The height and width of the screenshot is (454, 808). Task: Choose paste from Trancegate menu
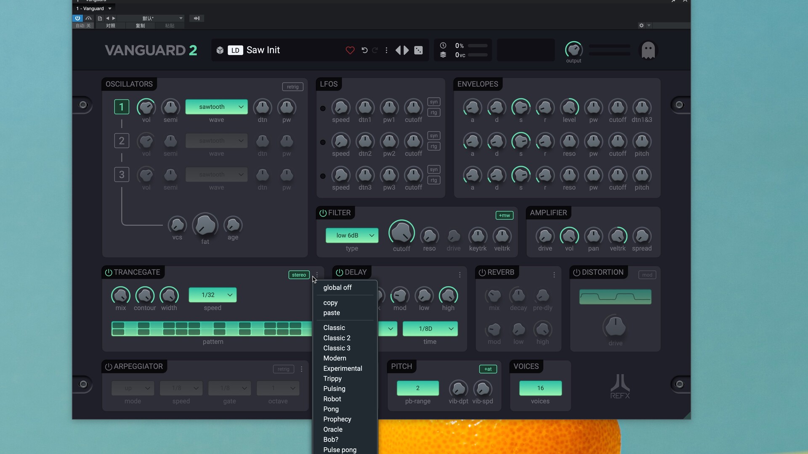click(x=332, y=313)
